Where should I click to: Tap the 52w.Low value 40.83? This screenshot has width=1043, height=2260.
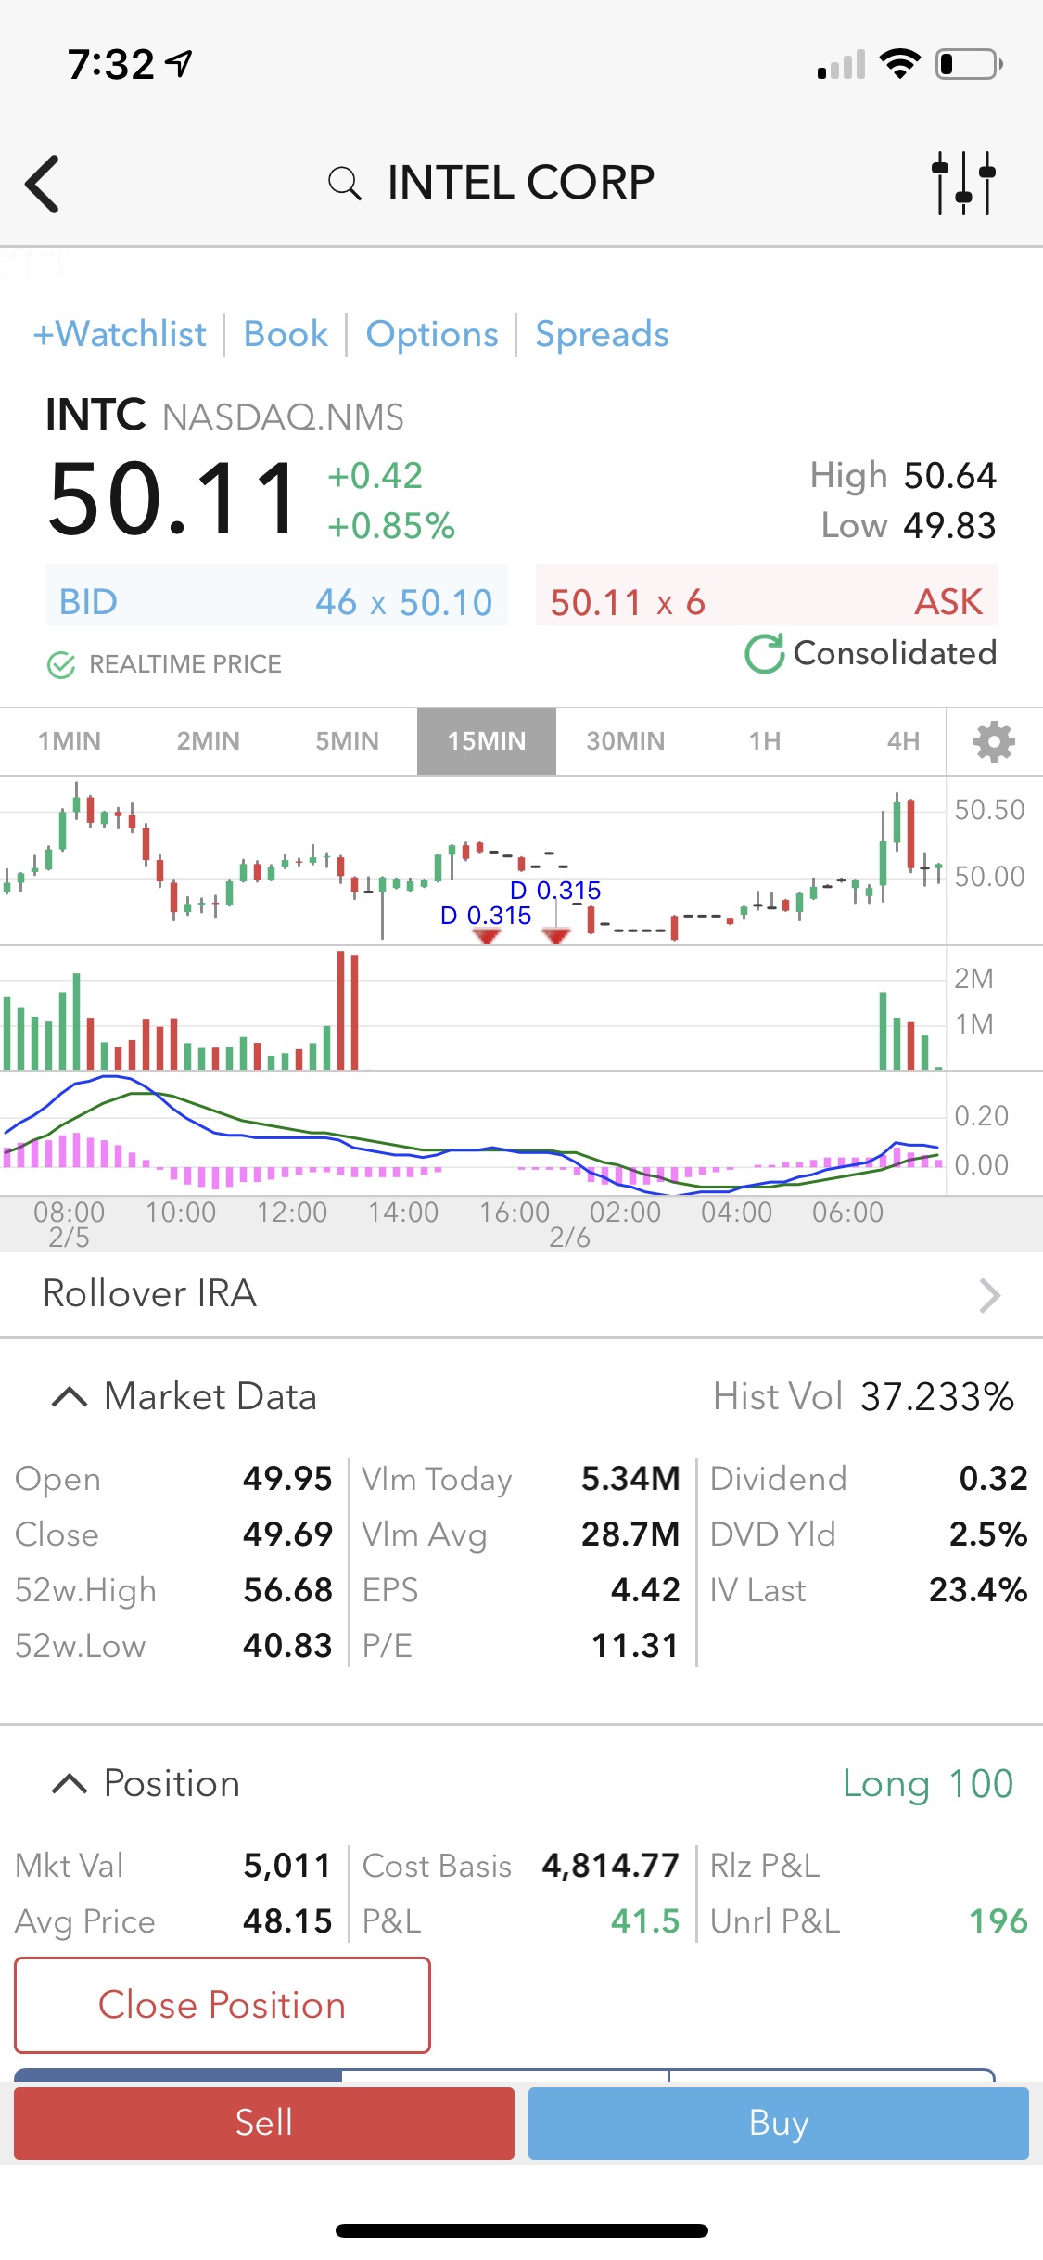tap(287, 1646)
